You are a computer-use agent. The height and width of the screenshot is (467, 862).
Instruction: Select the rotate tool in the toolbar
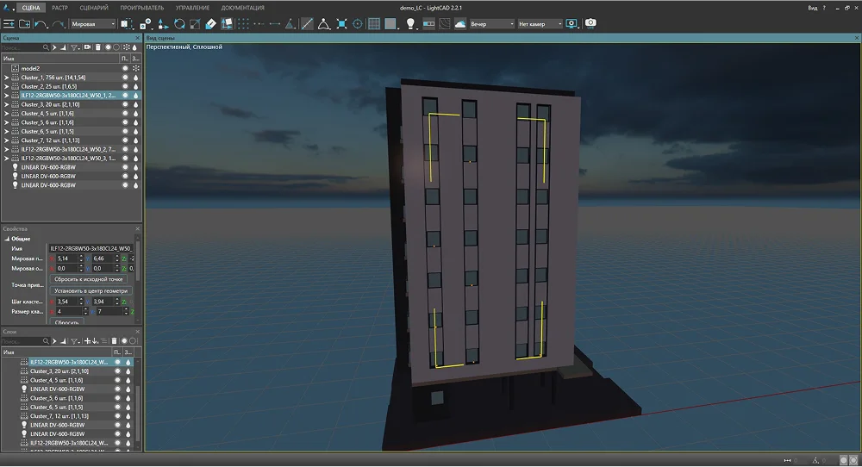[179, 24]
